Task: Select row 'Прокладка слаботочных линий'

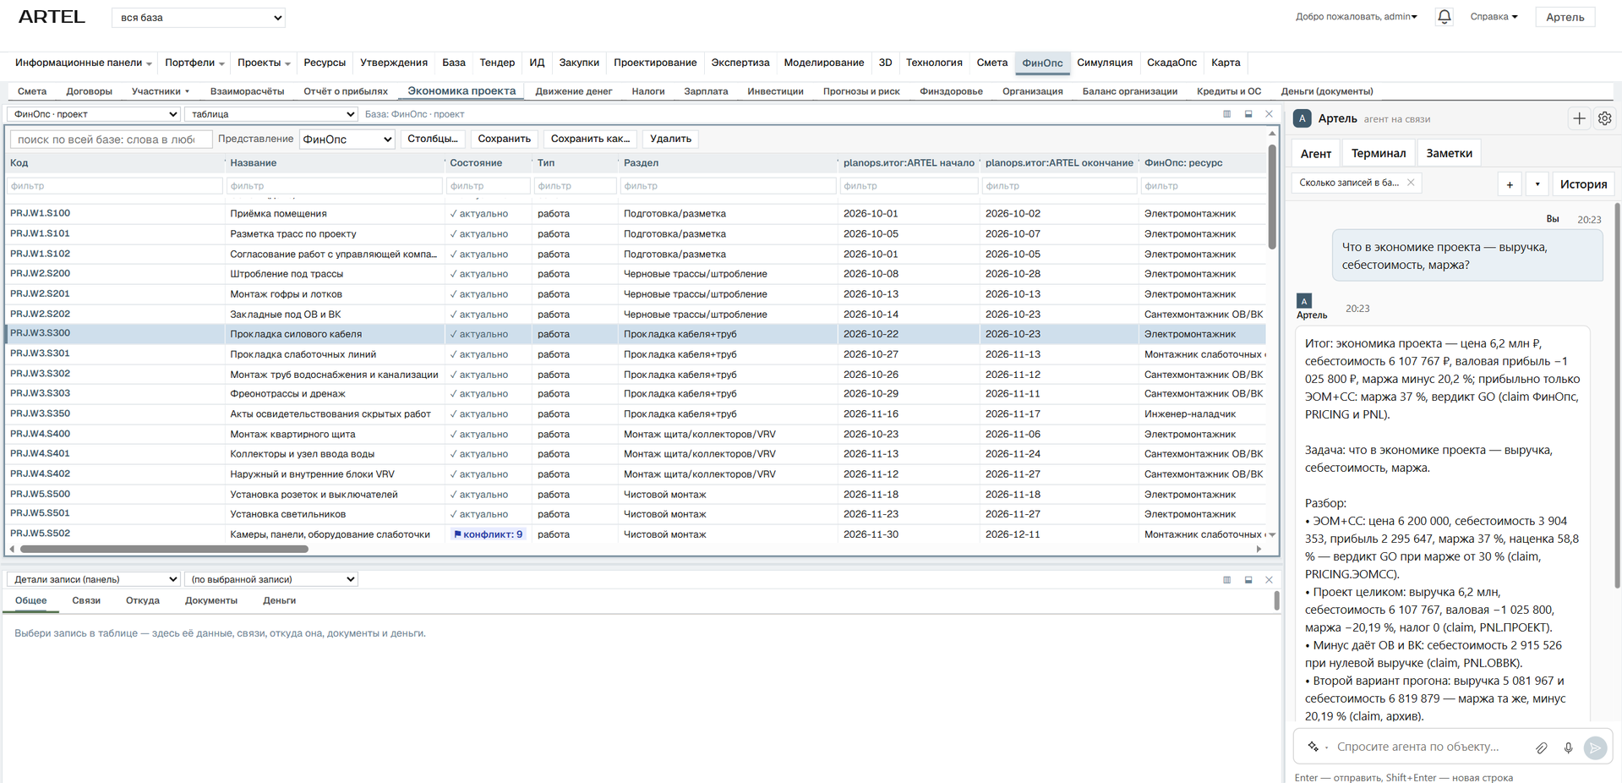Action: tap(636, 354)
